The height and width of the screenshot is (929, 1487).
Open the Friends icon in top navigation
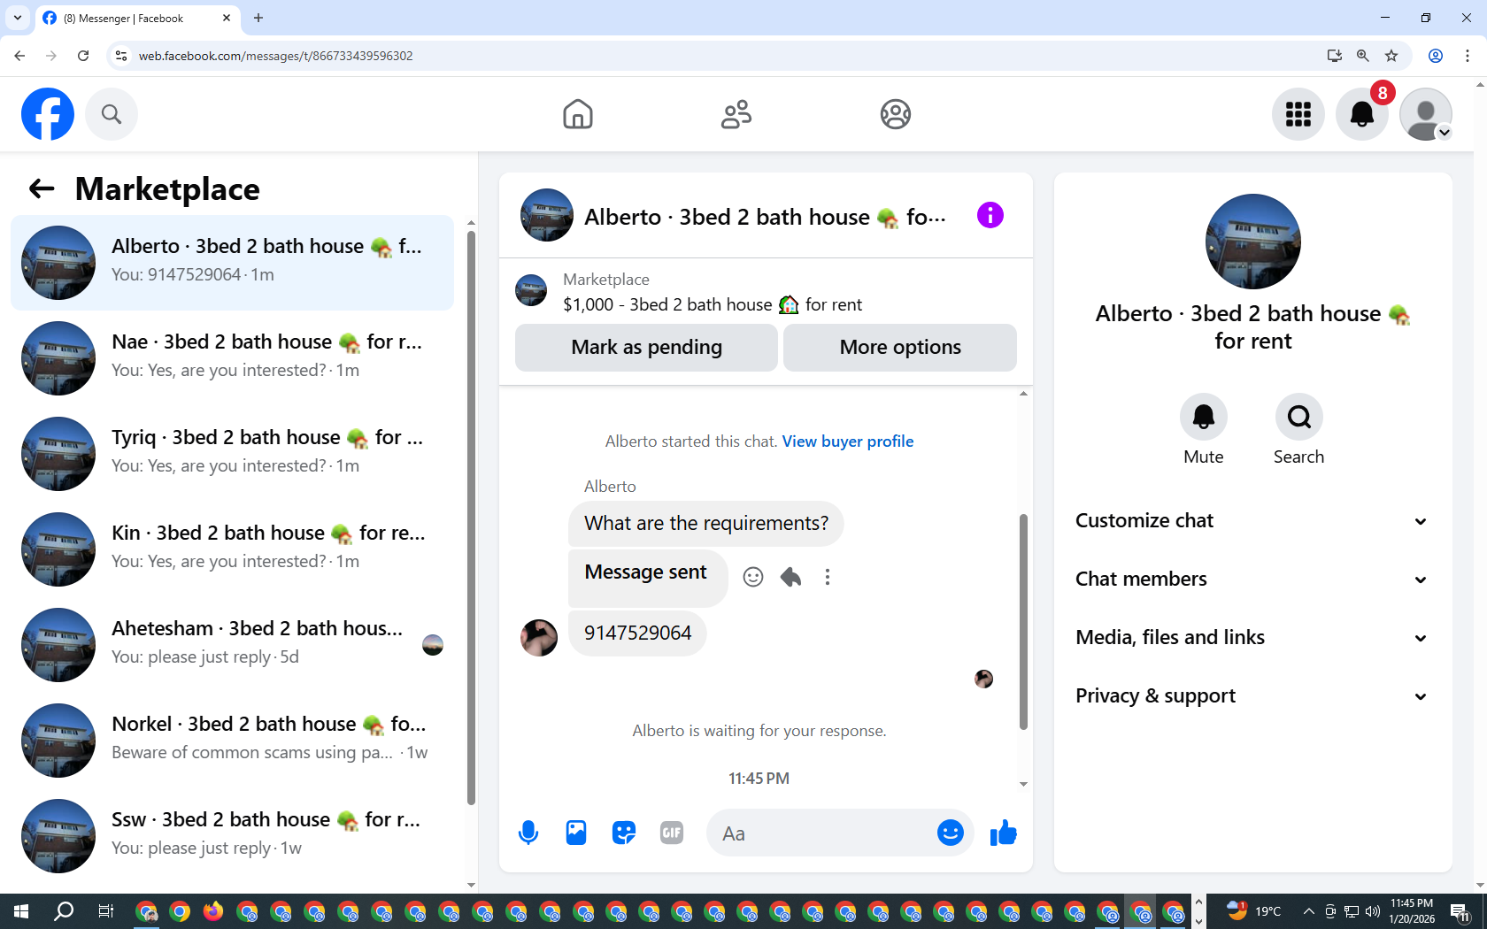tap(736, 114)
